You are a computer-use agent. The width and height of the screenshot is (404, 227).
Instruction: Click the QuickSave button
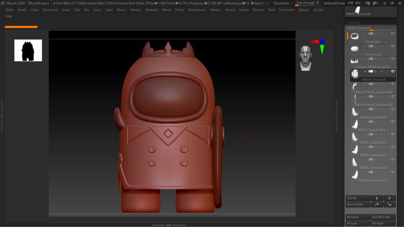tap(281, 3)
